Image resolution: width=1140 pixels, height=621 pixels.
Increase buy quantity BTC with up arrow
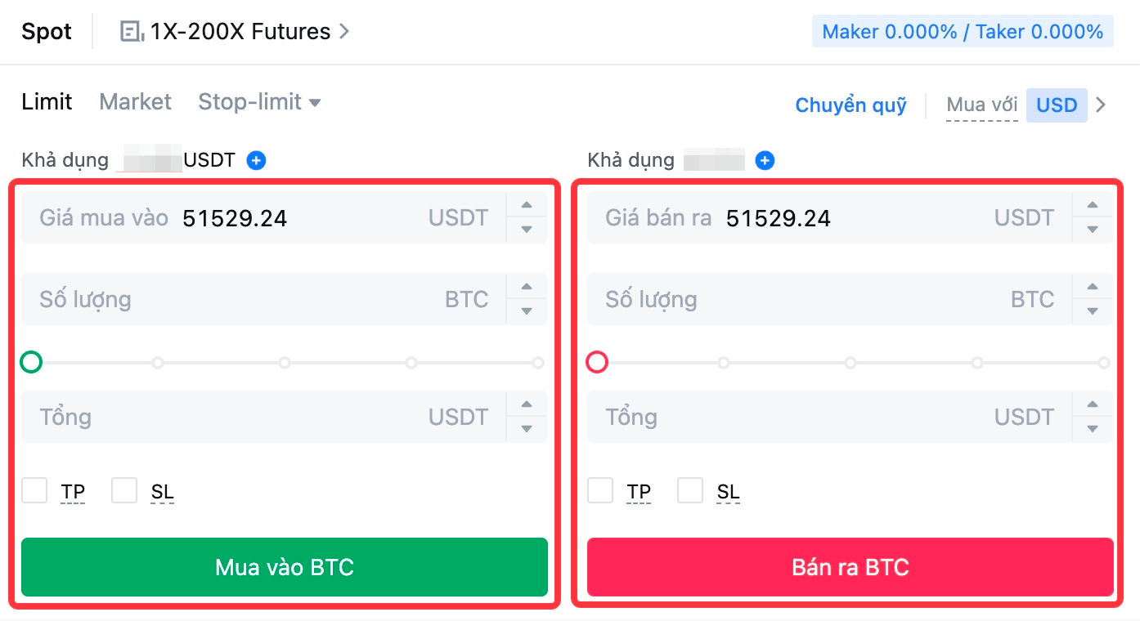pyautogui.click(x=527, y=287)
